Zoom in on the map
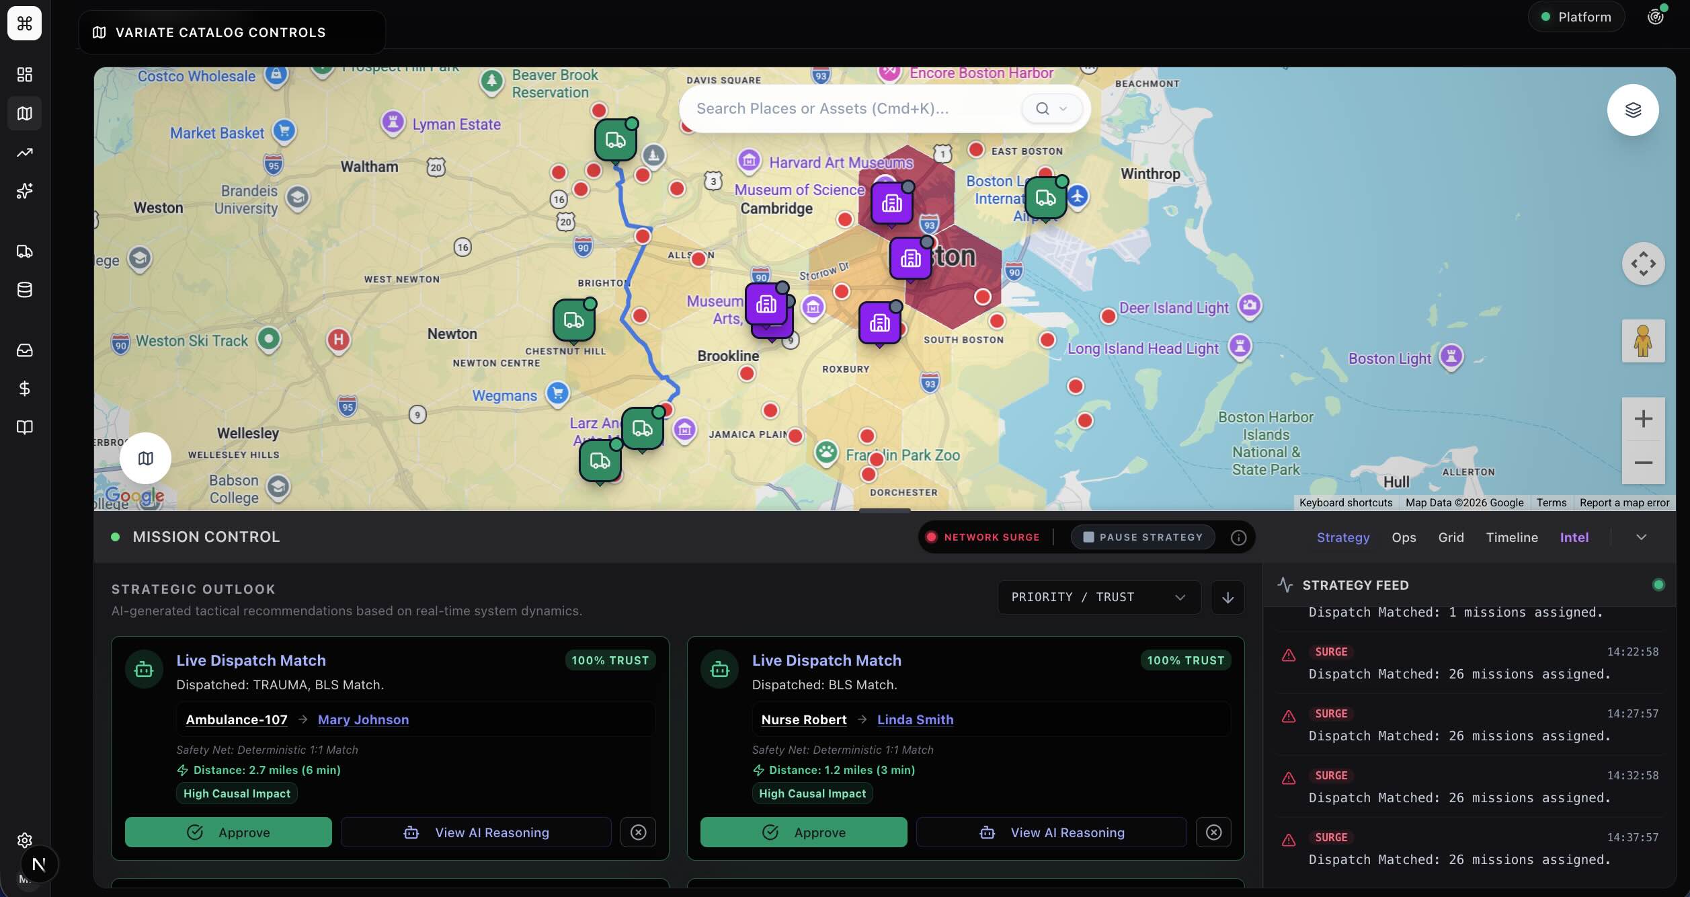Image resolution: width=1690 pixels, height=897 pixels. 1642,419
